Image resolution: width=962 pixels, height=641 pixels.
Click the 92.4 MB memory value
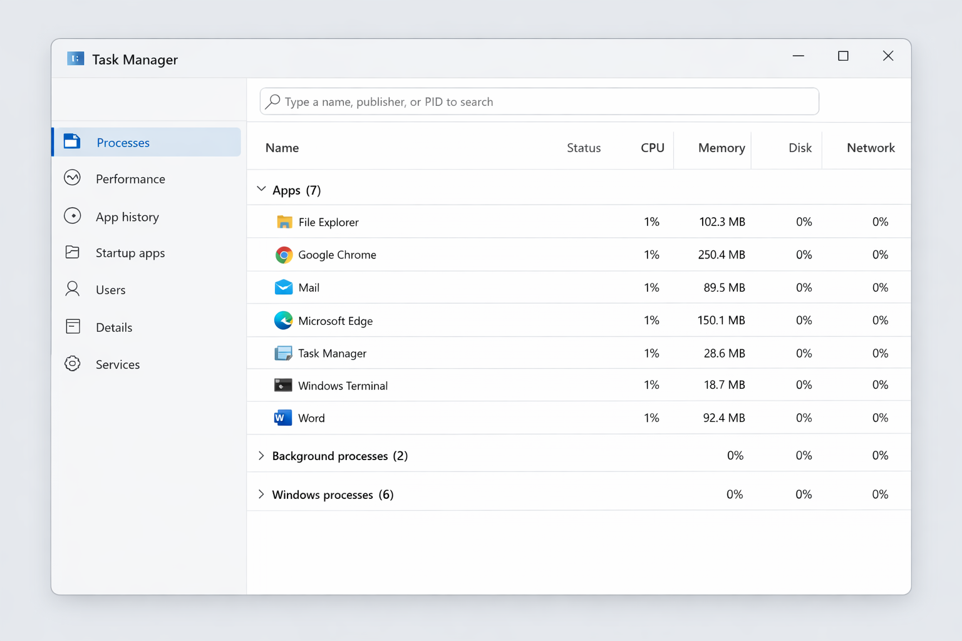724,418
